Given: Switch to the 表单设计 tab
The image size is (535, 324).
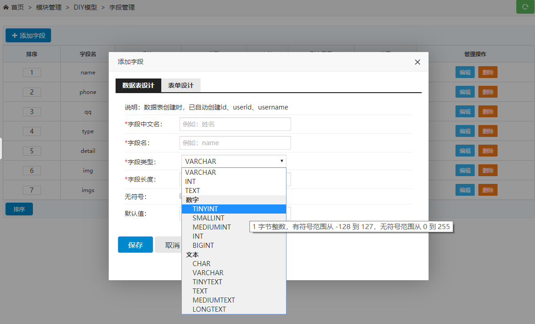Looking at the screenshot, I should [180, 85].
